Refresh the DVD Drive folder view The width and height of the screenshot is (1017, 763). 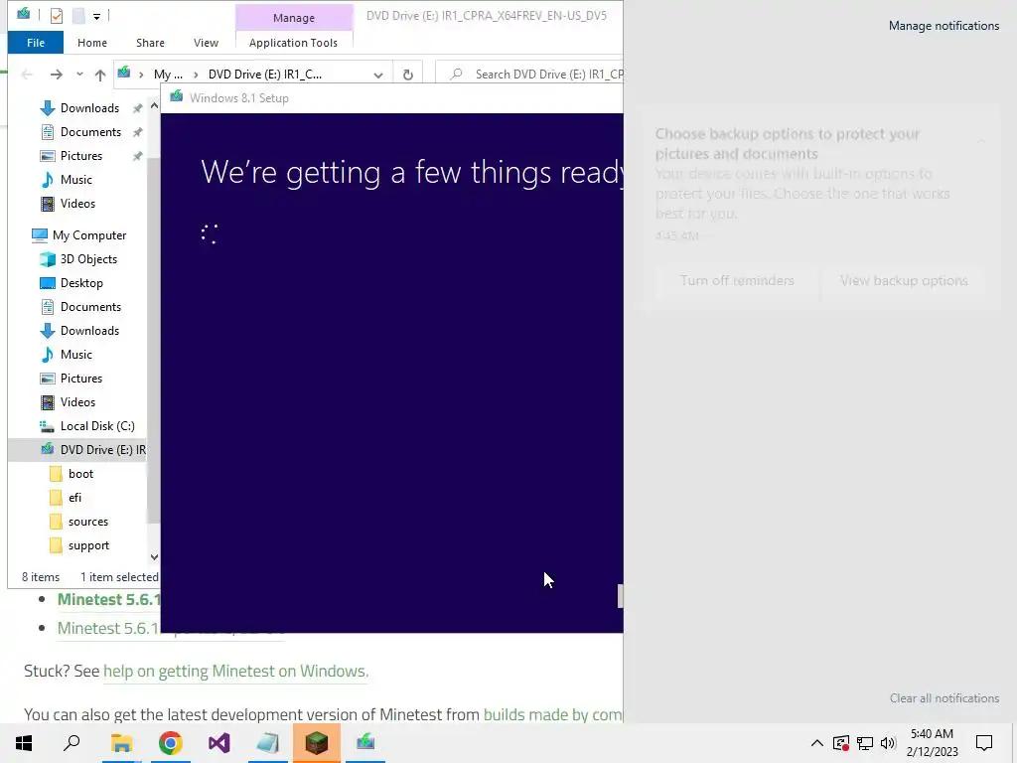click(x=408, y=75)
